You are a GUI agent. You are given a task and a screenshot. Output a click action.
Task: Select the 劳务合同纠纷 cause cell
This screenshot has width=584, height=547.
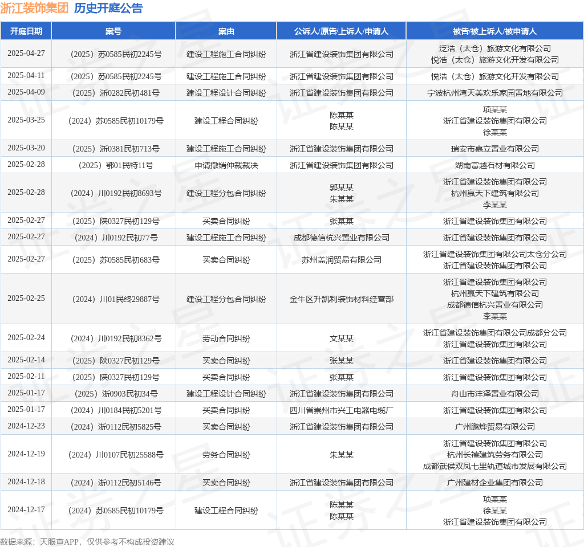[x=226, y=455]
